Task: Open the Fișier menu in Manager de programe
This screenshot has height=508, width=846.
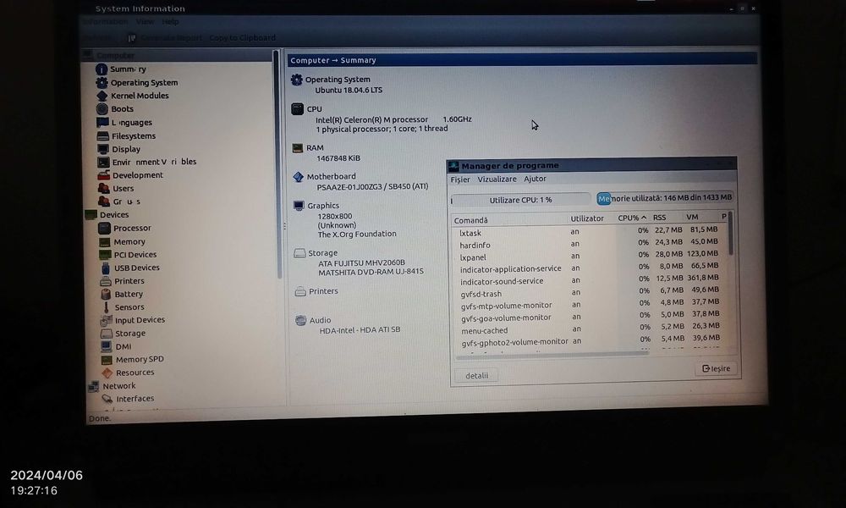Action: point(460,179)
